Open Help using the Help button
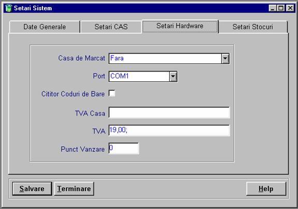This screenshot has width=298, height=209. pyautogui.click(x=266, y=189)
